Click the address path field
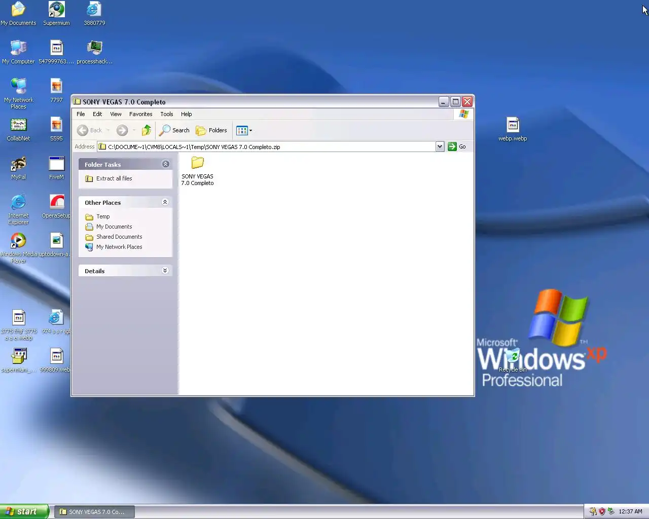 coord(266,146)
